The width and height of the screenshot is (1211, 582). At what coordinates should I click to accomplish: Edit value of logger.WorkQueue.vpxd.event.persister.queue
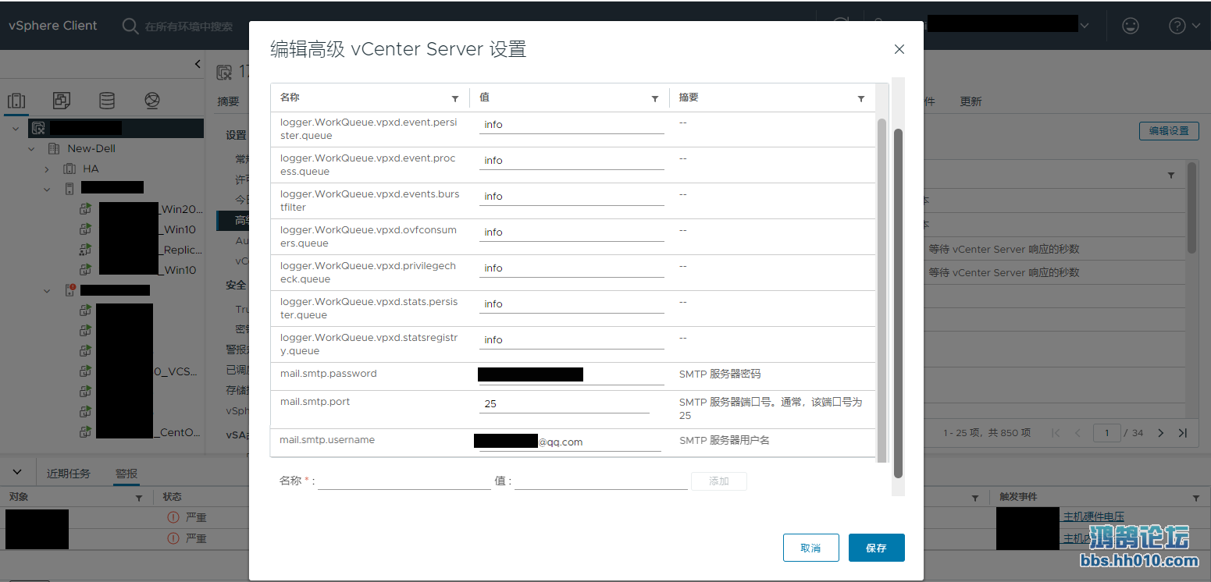pos(572,125)
